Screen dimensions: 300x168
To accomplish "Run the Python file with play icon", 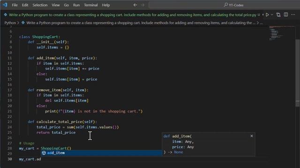I will [x=267, y=14].
